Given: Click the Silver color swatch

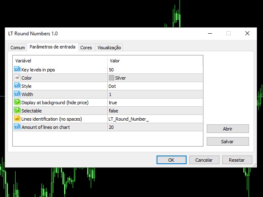Looking at the screenshot, I should (111, 78).
